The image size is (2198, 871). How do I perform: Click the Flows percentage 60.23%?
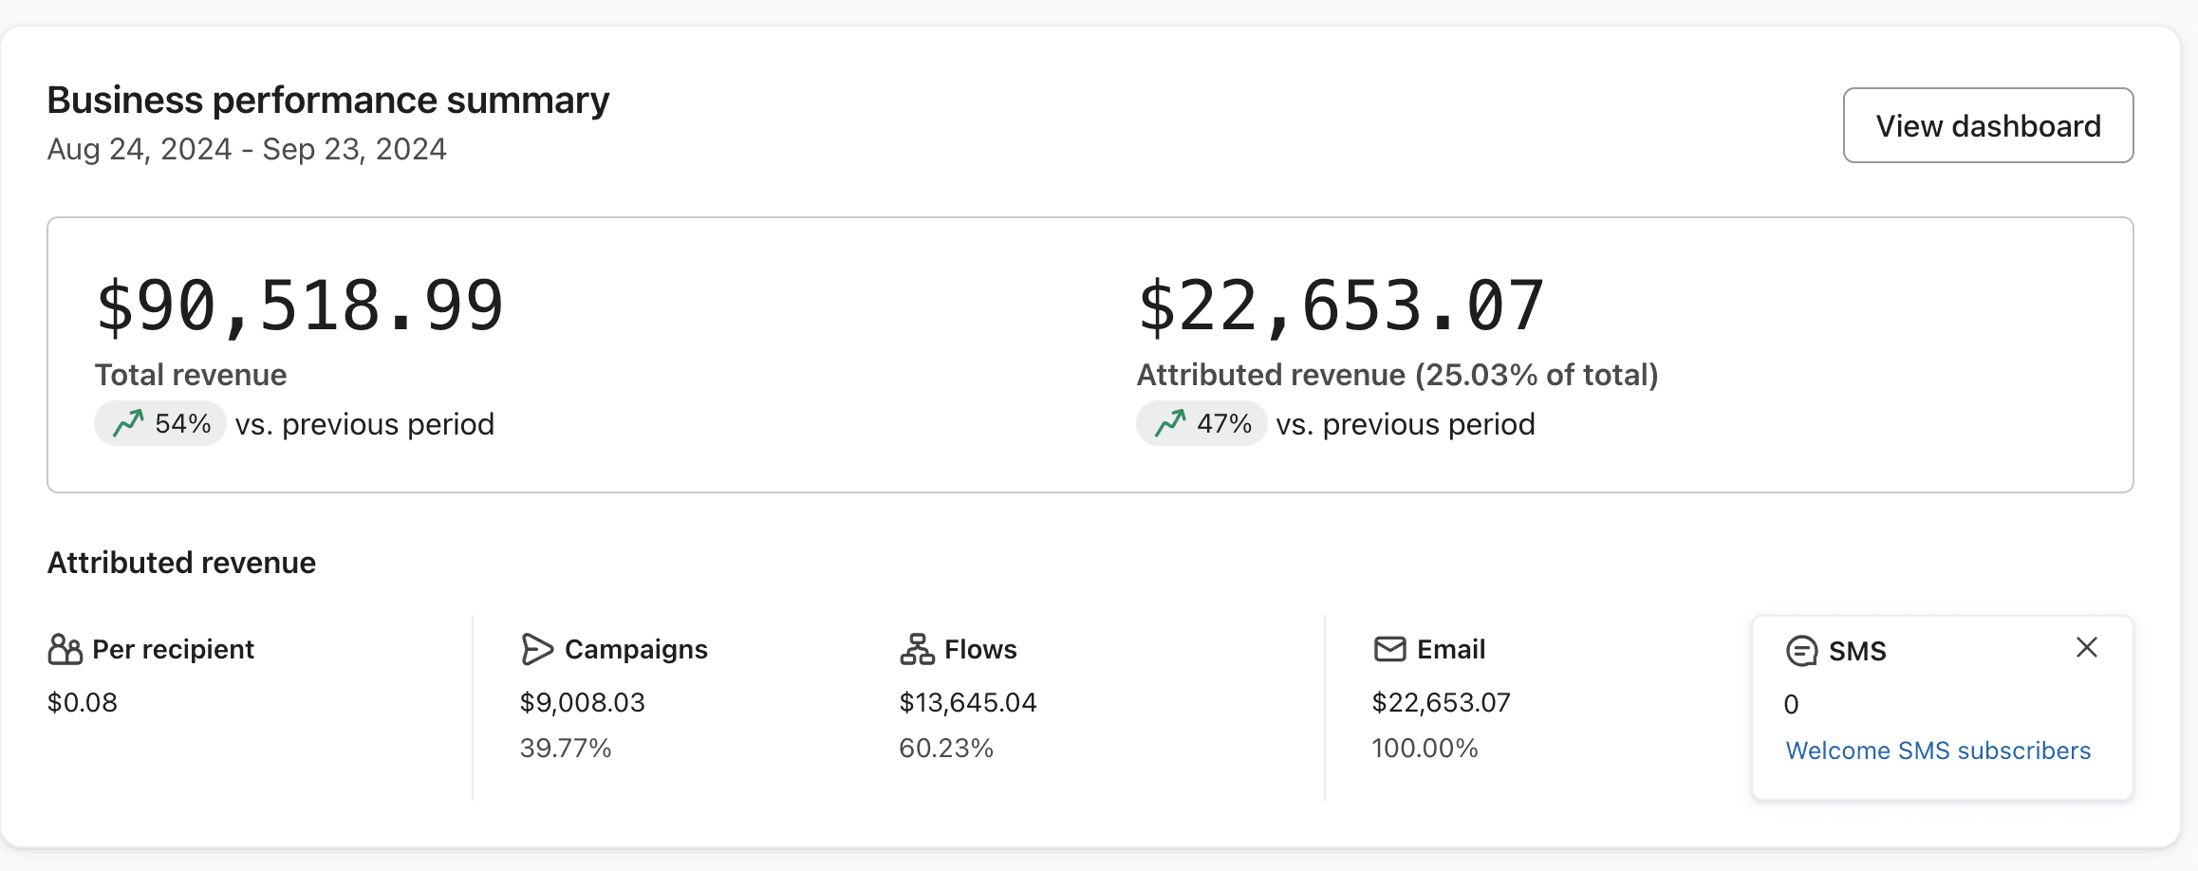pos(947,748)
